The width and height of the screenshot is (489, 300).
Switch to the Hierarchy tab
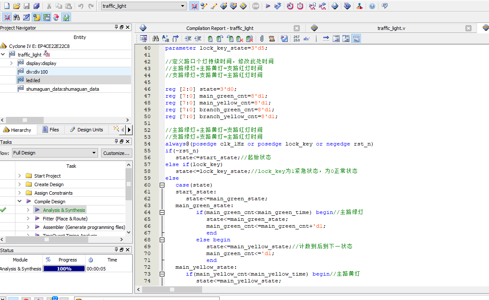(18, 130)
